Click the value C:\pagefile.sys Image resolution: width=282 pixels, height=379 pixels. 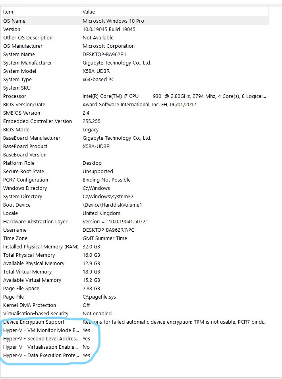(99, 297)
